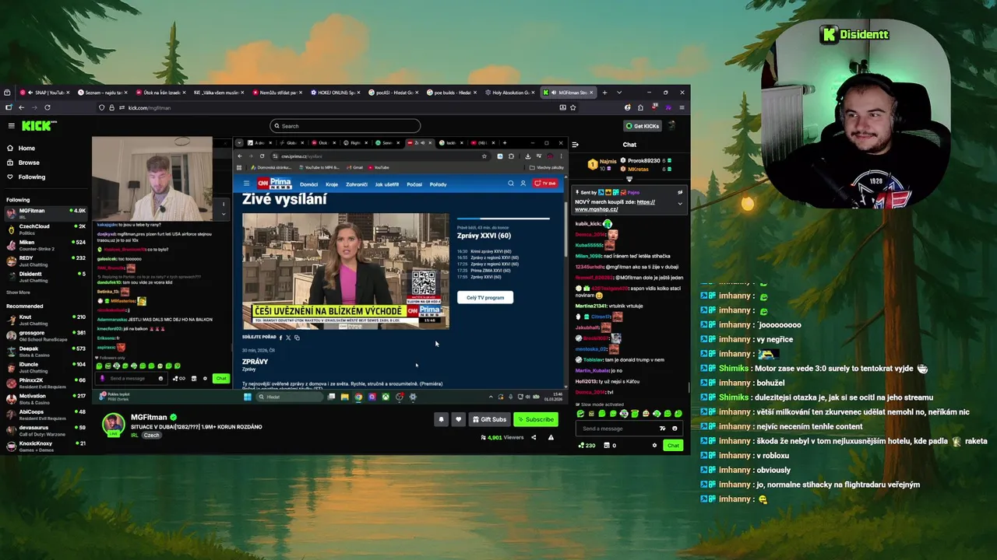The height and width of the screenshot is (560, 997).
Task: Open REDY channel in sidebar
Action: pos(47,260)
